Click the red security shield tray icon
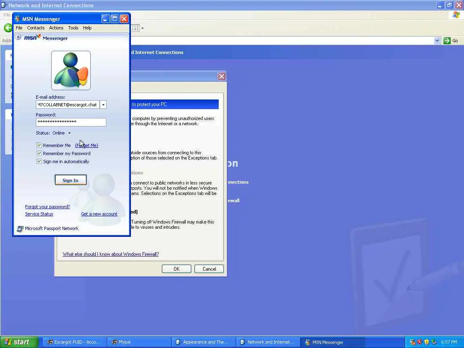Viewport: 464px width, 348px height. tap(419, 342)
